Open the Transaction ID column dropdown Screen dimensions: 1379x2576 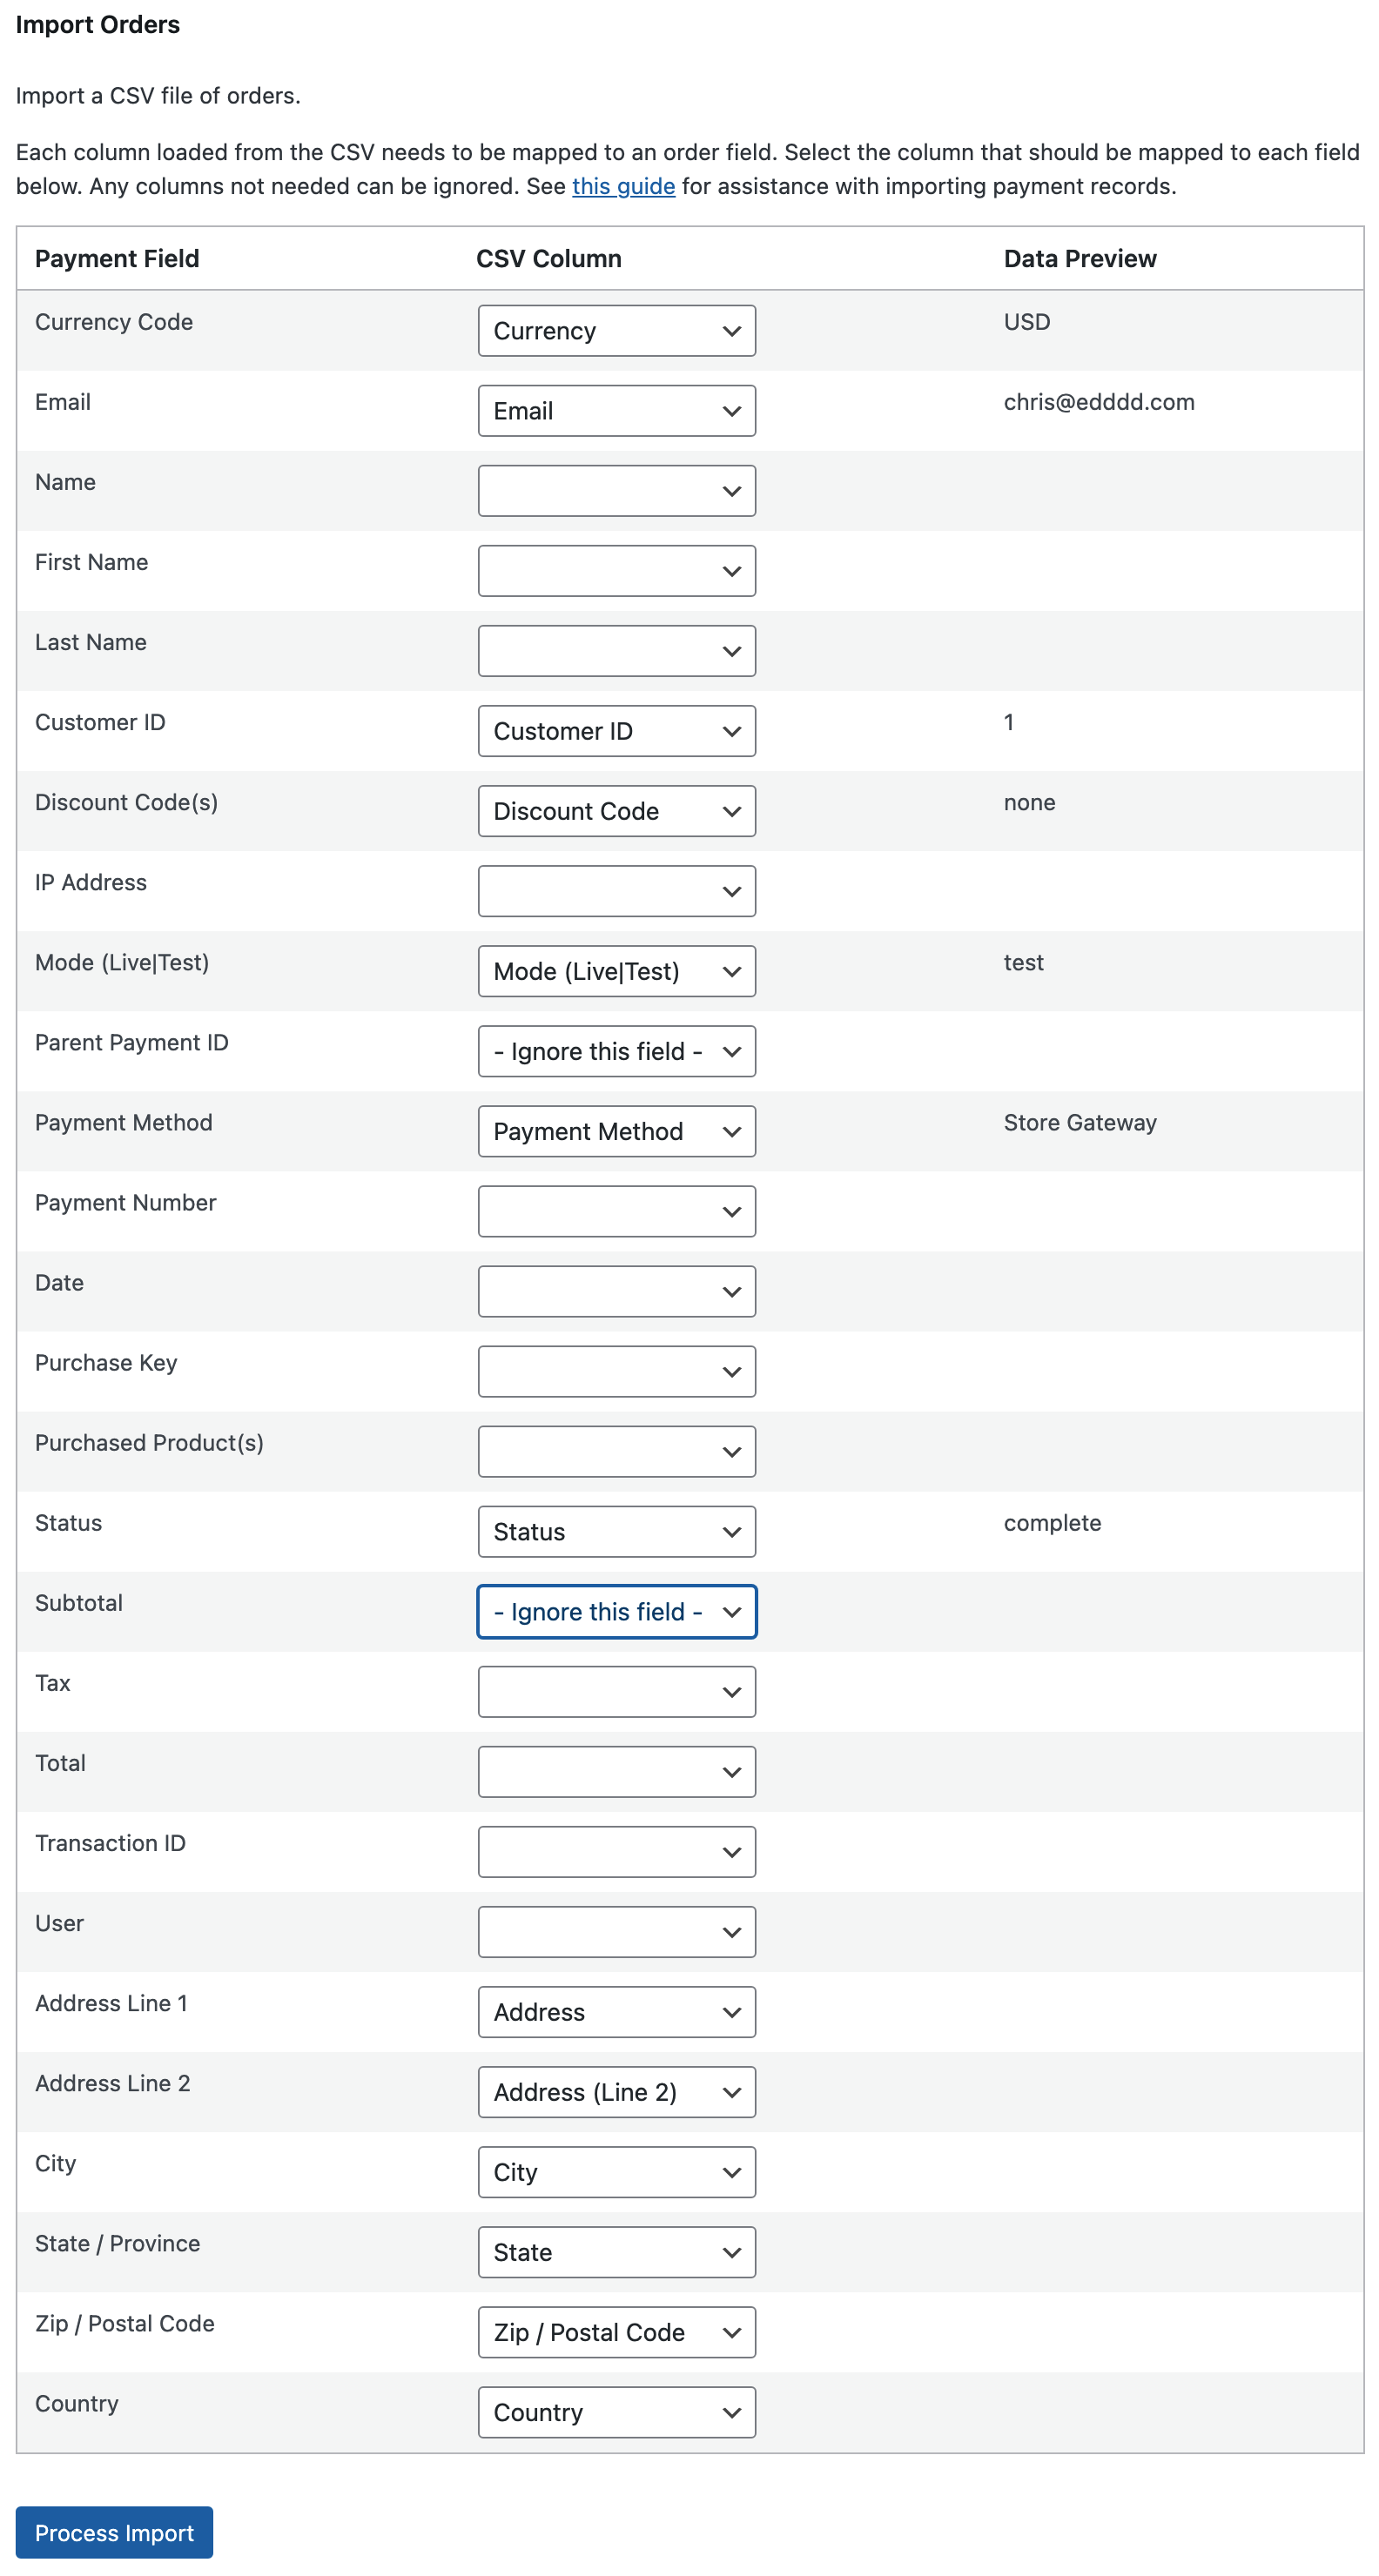click(x=616, y=1851)
